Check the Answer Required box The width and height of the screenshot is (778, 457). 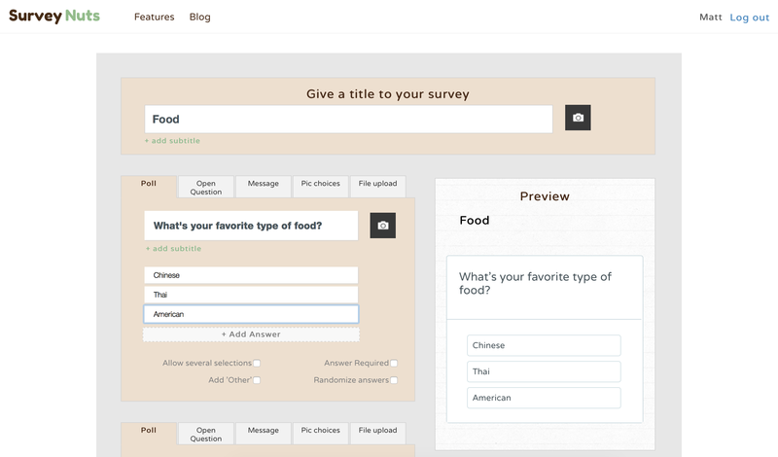pyautogui.click(x=394, y=364)
